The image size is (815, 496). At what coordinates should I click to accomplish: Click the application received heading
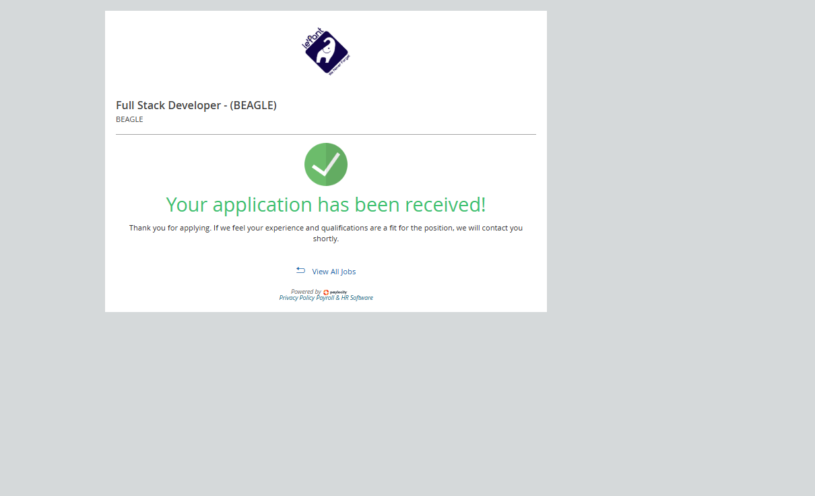[325, 204]
